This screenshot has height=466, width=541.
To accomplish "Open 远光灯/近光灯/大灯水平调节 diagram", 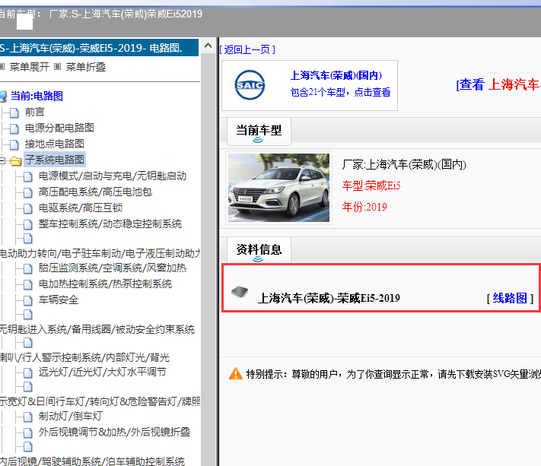I will (x=103, y=372).
